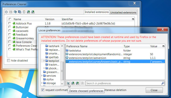Expand the storage folder node
This screenshot has width=171, height=98.
tap(42, 83)
